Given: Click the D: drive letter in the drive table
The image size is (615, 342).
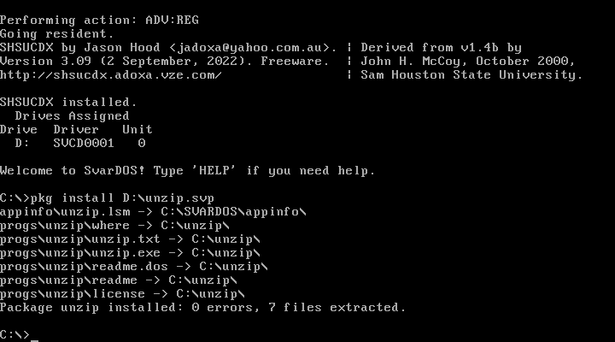Looking at the screenshot, I should (23, 143).
